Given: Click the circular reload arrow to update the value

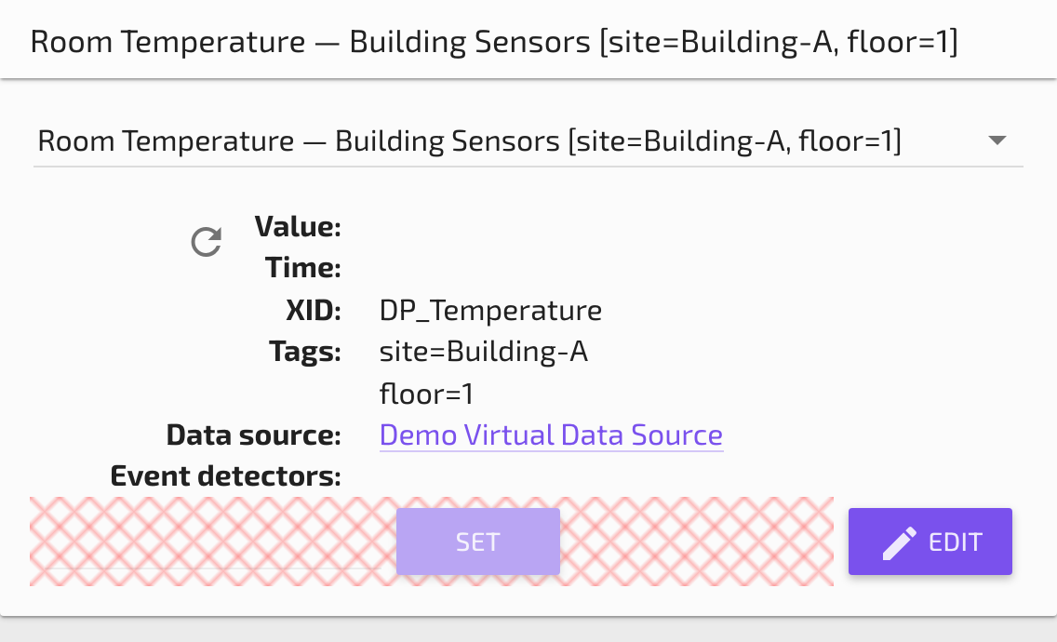Looking at the screenshot, I should pyautogui.click(x=206, y=241).
